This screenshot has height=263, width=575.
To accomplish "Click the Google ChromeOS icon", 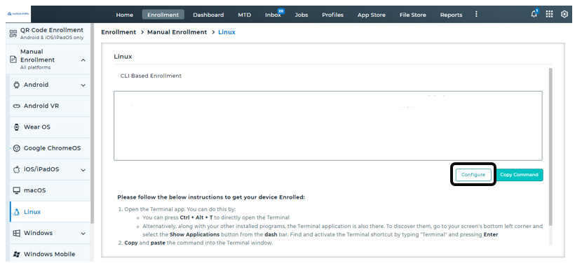I will (16, 148).
